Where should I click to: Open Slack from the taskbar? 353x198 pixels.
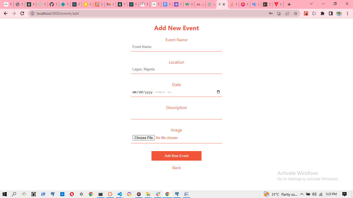click(158, 194)
